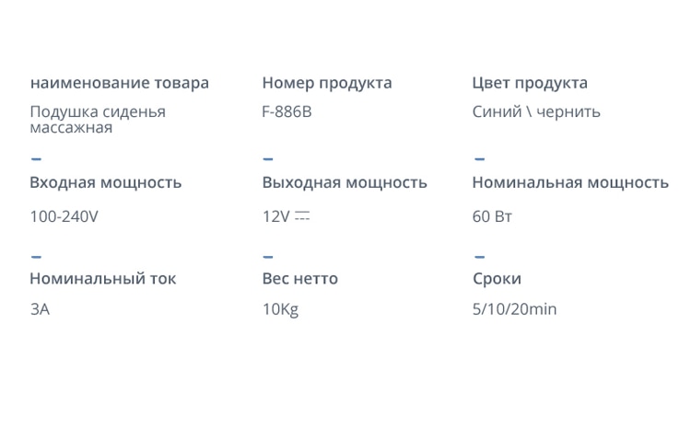This screenshot has width=691, height=429.
Task: Click the "Сроки" heading
Action: click(497, 278)
